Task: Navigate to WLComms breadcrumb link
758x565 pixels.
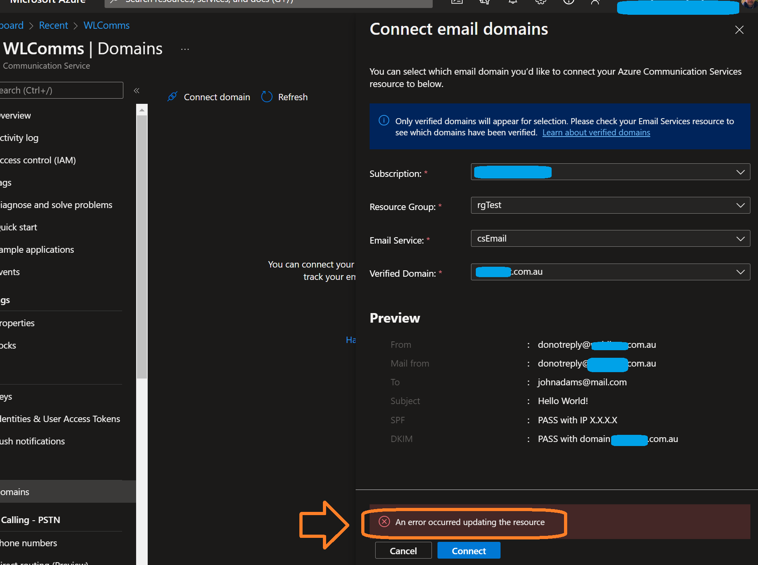Action: click(x=107, y=26)
